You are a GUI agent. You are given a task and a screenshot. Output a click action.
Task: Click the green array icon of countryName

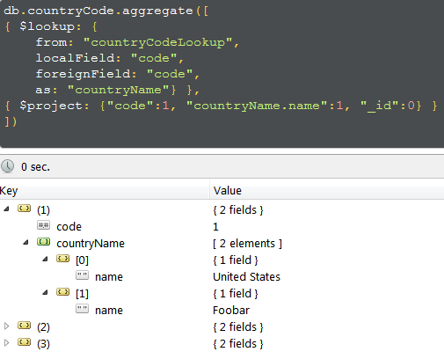(x=43, y=242)
